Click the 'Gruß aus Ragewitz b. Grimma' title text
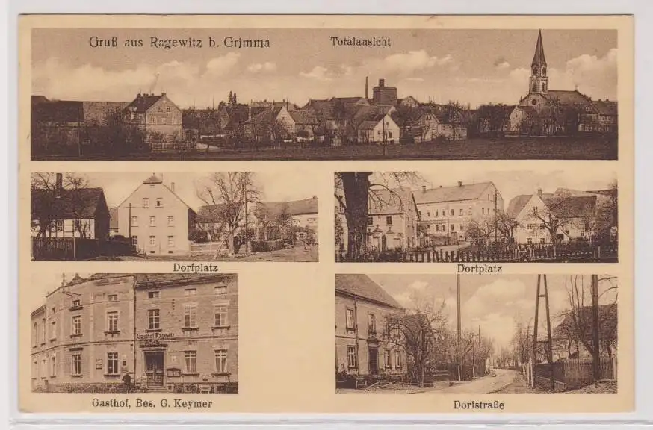The width and height of the screenshot is (653, 430). pos(179,43)
